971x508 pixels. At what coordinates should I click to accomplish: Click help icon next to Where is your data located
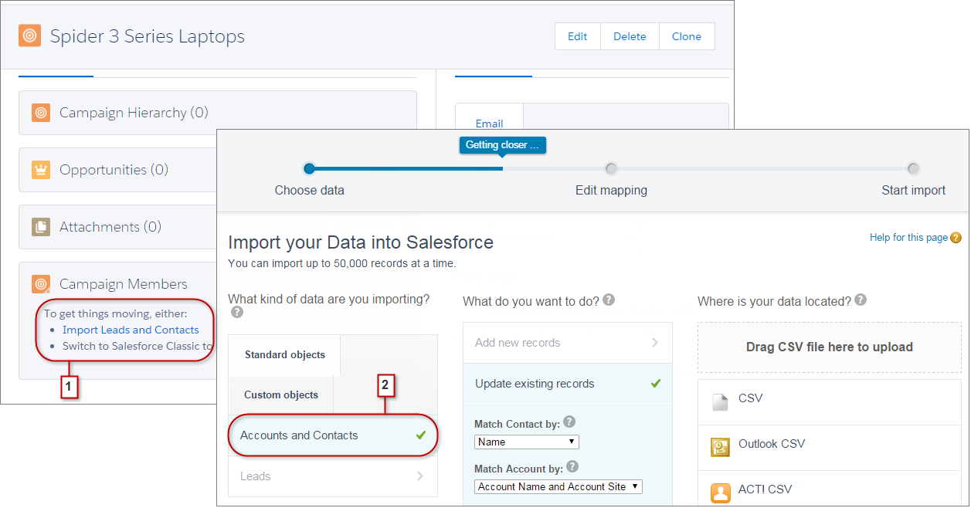861,300
